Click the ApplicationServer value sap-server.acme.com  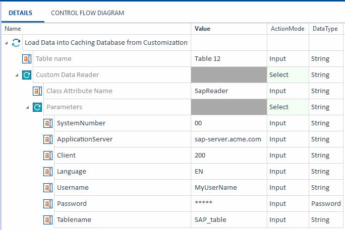(x=227, y=139)
